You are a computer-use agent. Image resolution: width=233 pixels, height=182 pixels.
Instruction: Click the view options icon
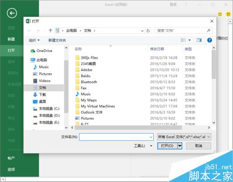click(x=183, y=40)
